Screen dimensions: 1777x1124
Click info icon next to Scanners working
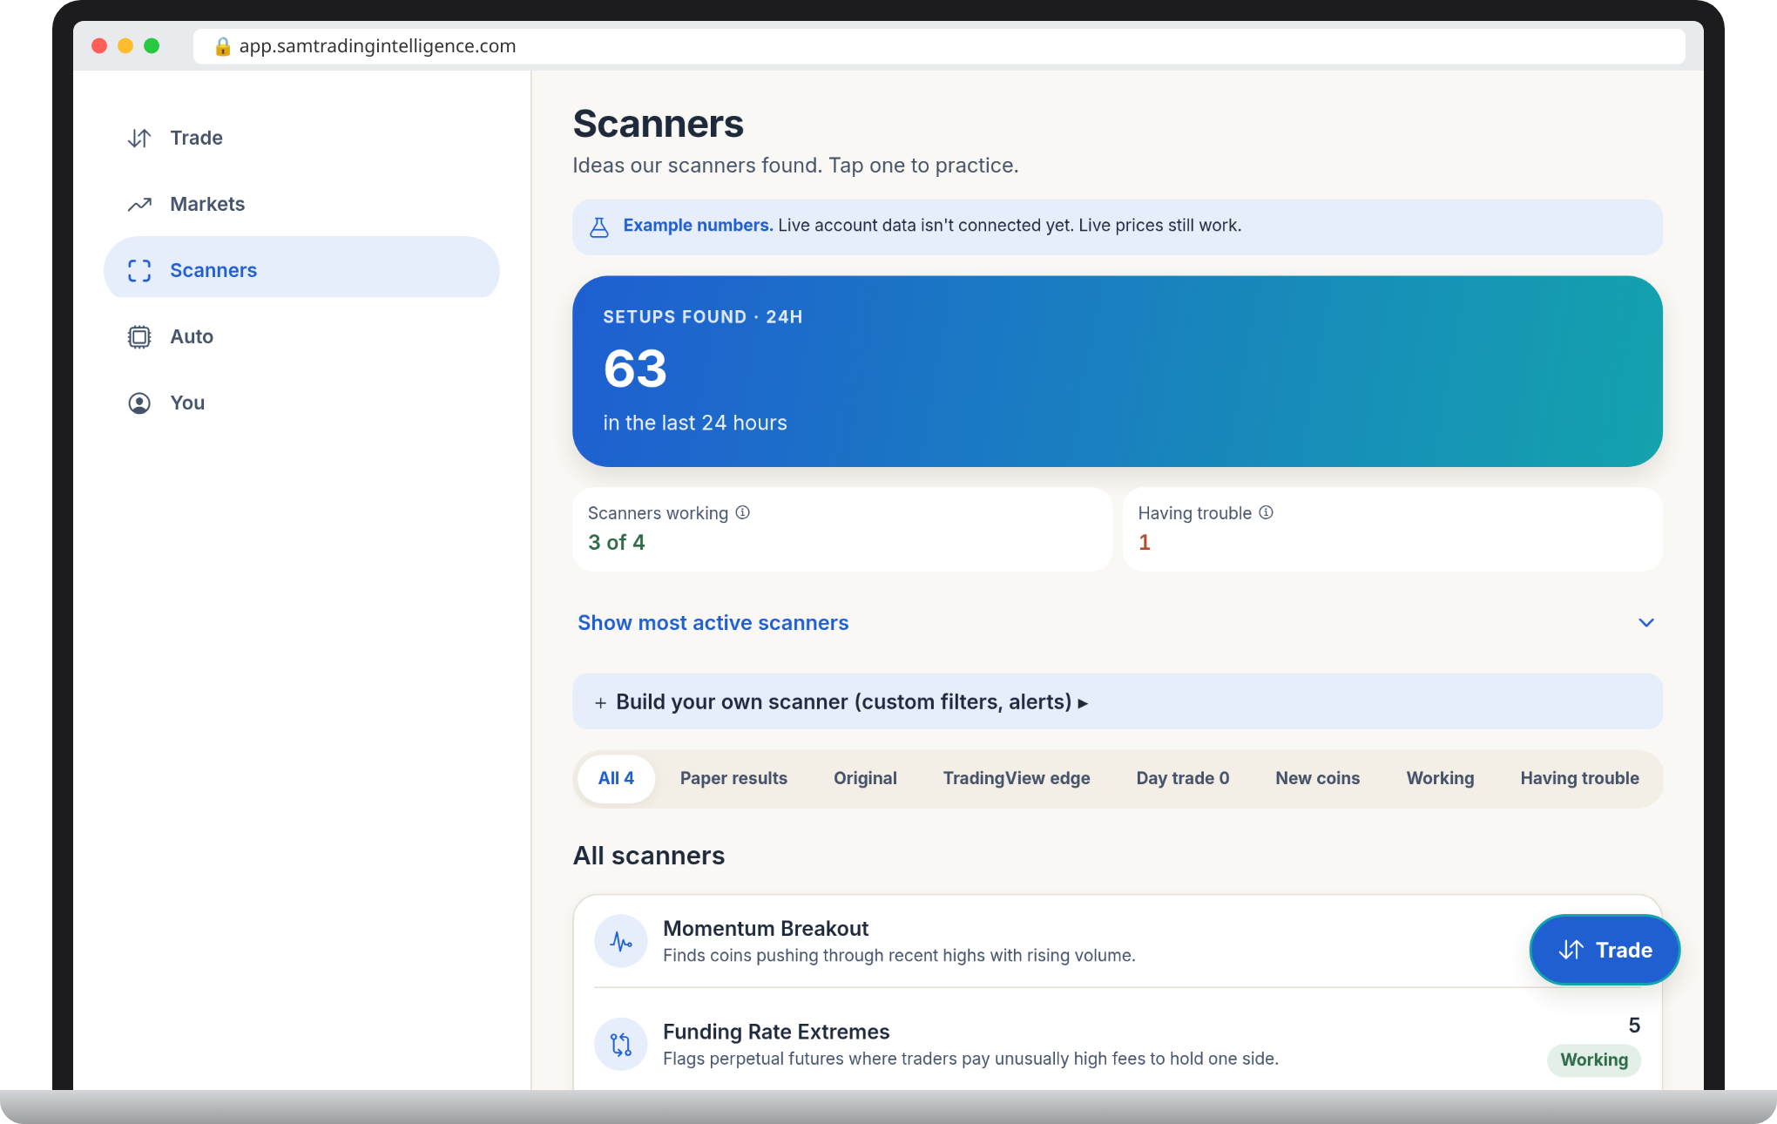pos(743,512)
